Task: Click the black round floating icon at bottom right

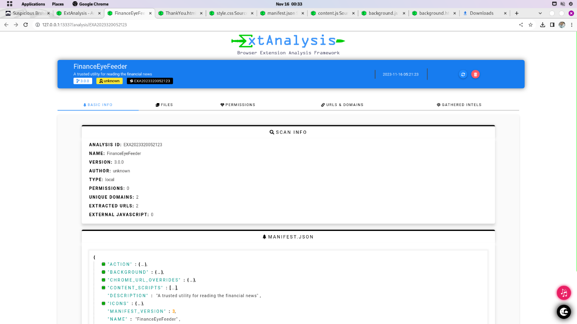Action: click(564, 312)
